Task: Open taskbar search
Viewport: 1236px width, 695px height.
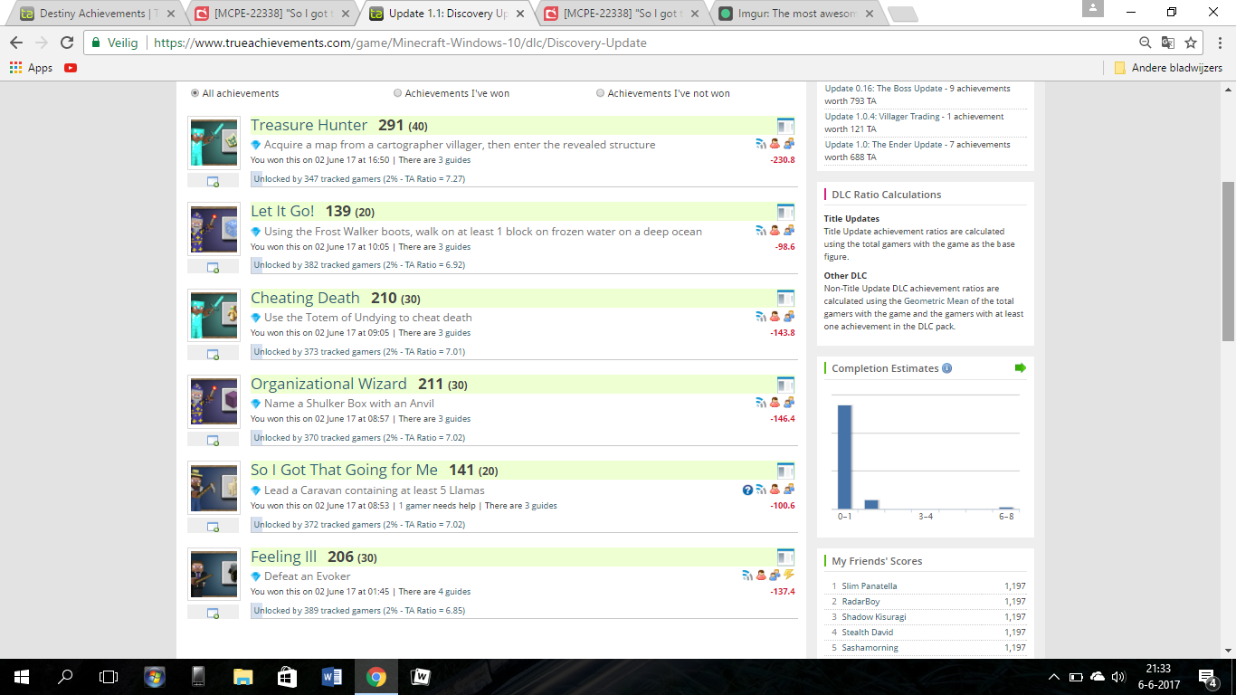Action: pos(65,676)
